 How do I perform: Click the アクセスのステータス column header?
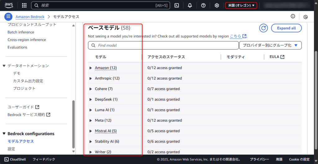(166, 57)
